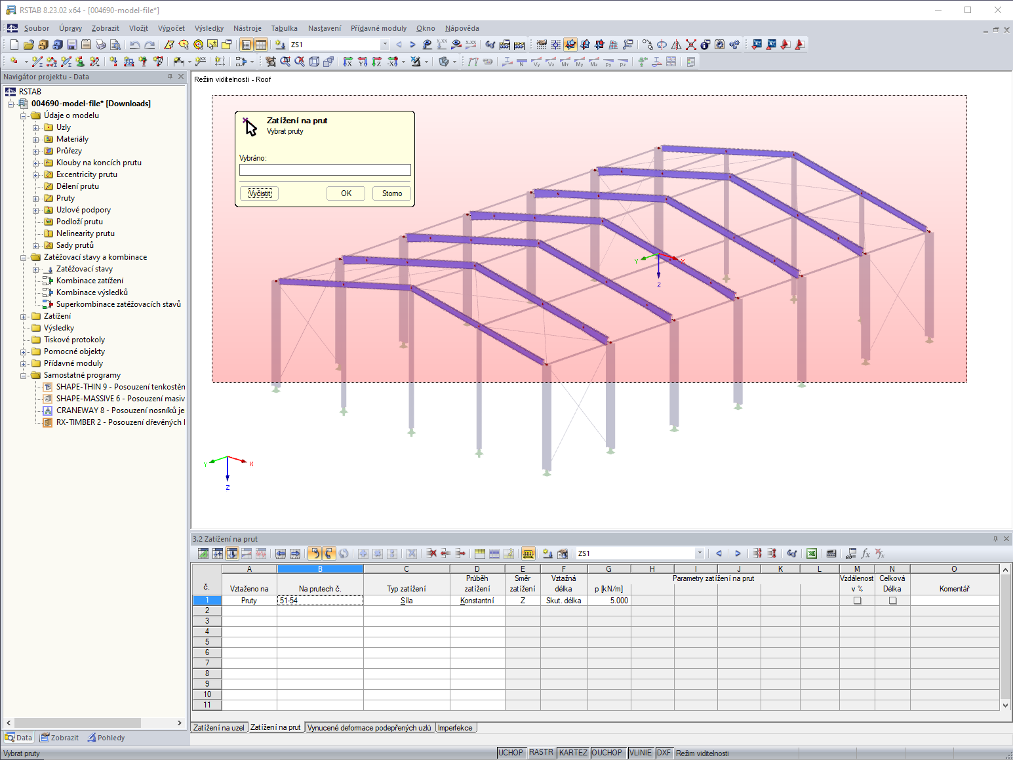Click the Storno button

click(x=392, y=193)
